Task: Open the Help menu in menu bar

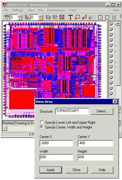Action: (116, 10)
